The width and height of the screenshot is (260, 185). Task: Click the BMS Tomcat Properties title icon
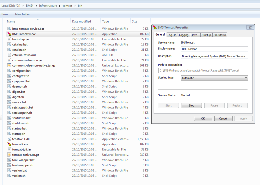[155, 27]
